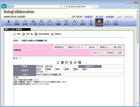This screenshot has width=140, height=107.
Task: Toggle その他 checkbox
Action: (x=37, y=72)
